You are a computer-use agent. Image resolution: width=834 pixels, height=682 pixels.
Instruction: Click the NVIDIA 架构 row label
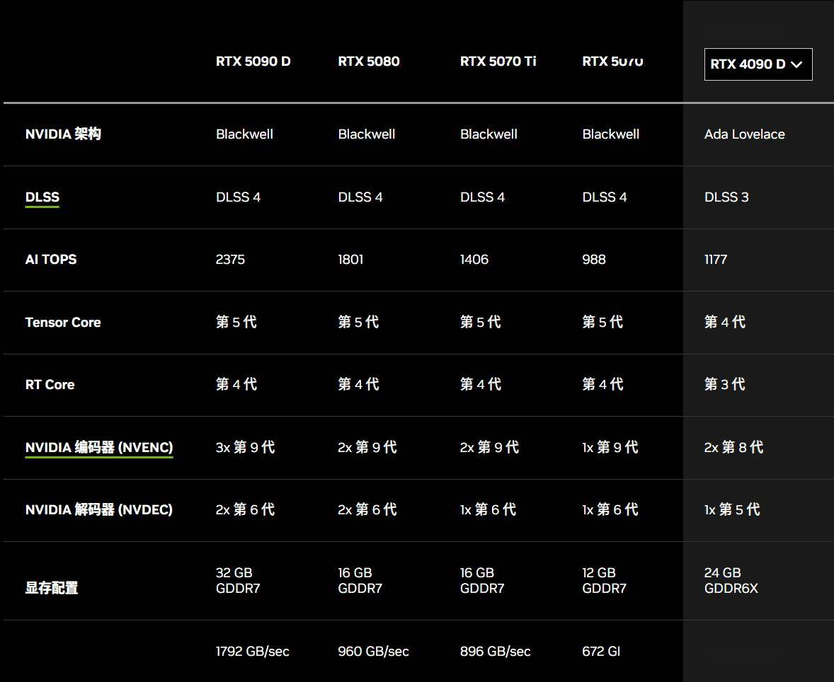click(63, 134)
